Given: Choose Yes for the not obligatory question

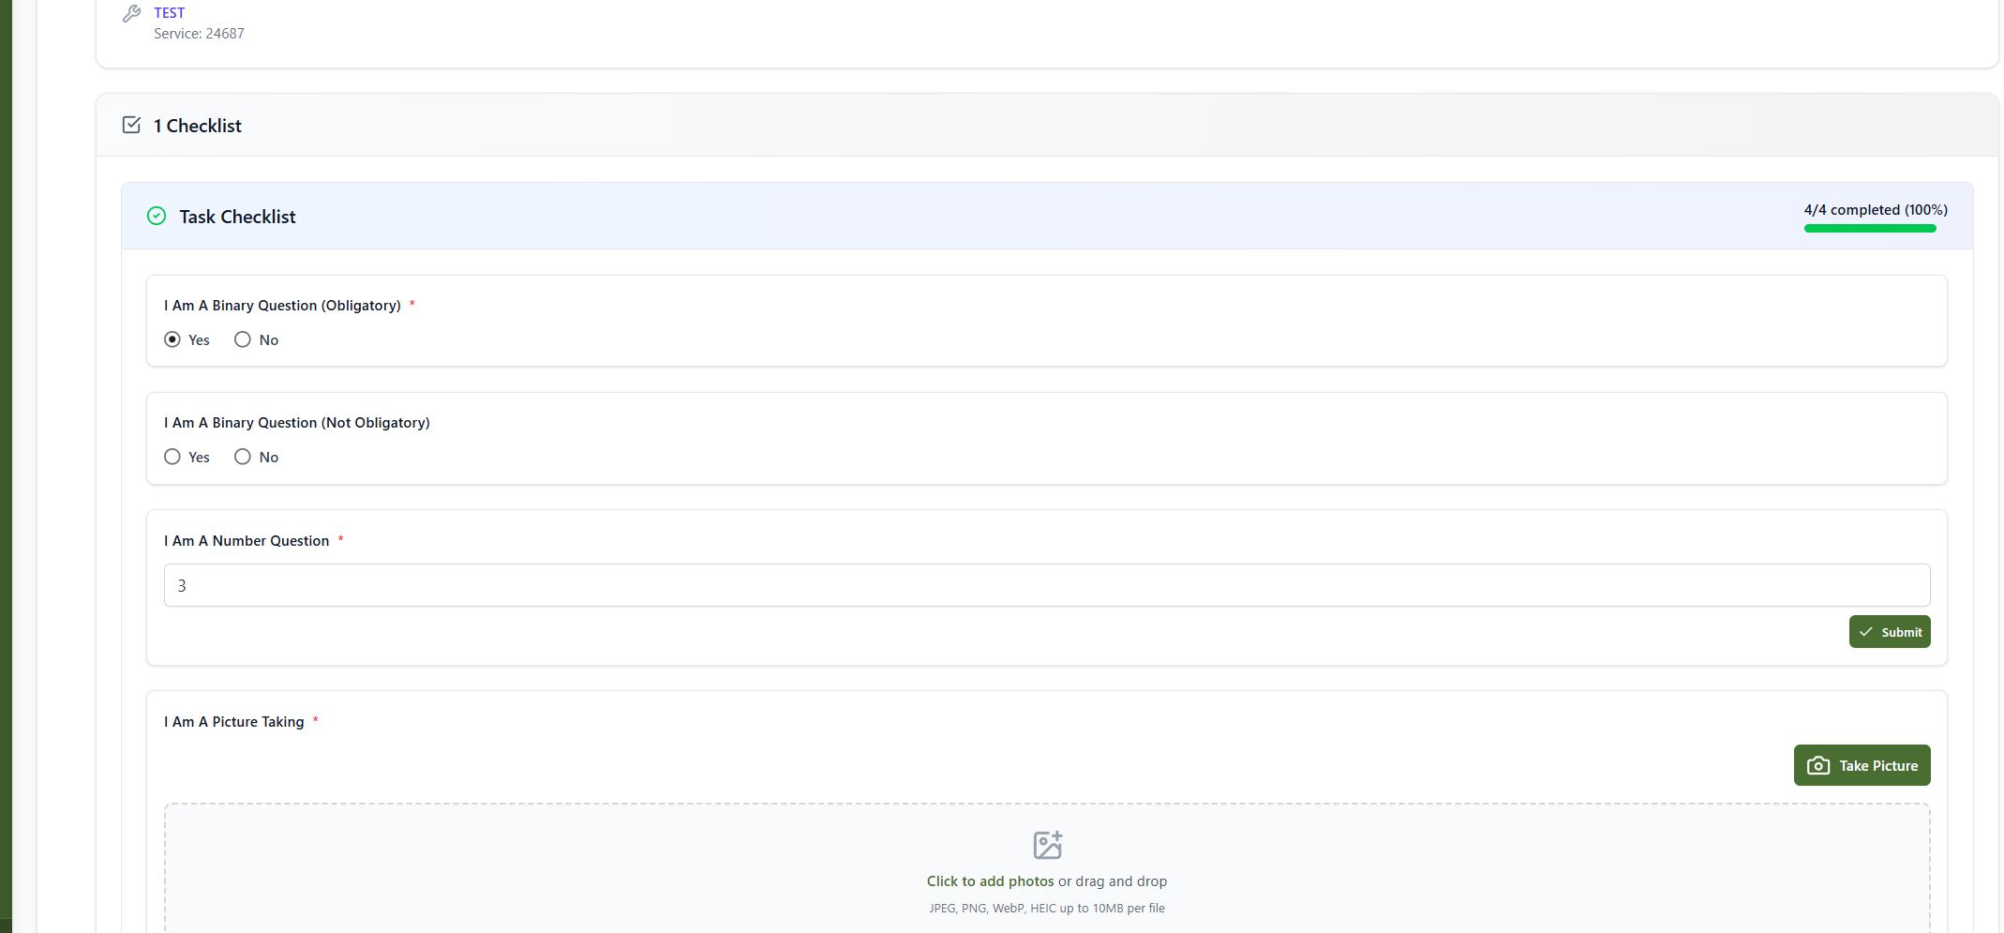Looking at the screenshot, I should [x=172, y=457].
